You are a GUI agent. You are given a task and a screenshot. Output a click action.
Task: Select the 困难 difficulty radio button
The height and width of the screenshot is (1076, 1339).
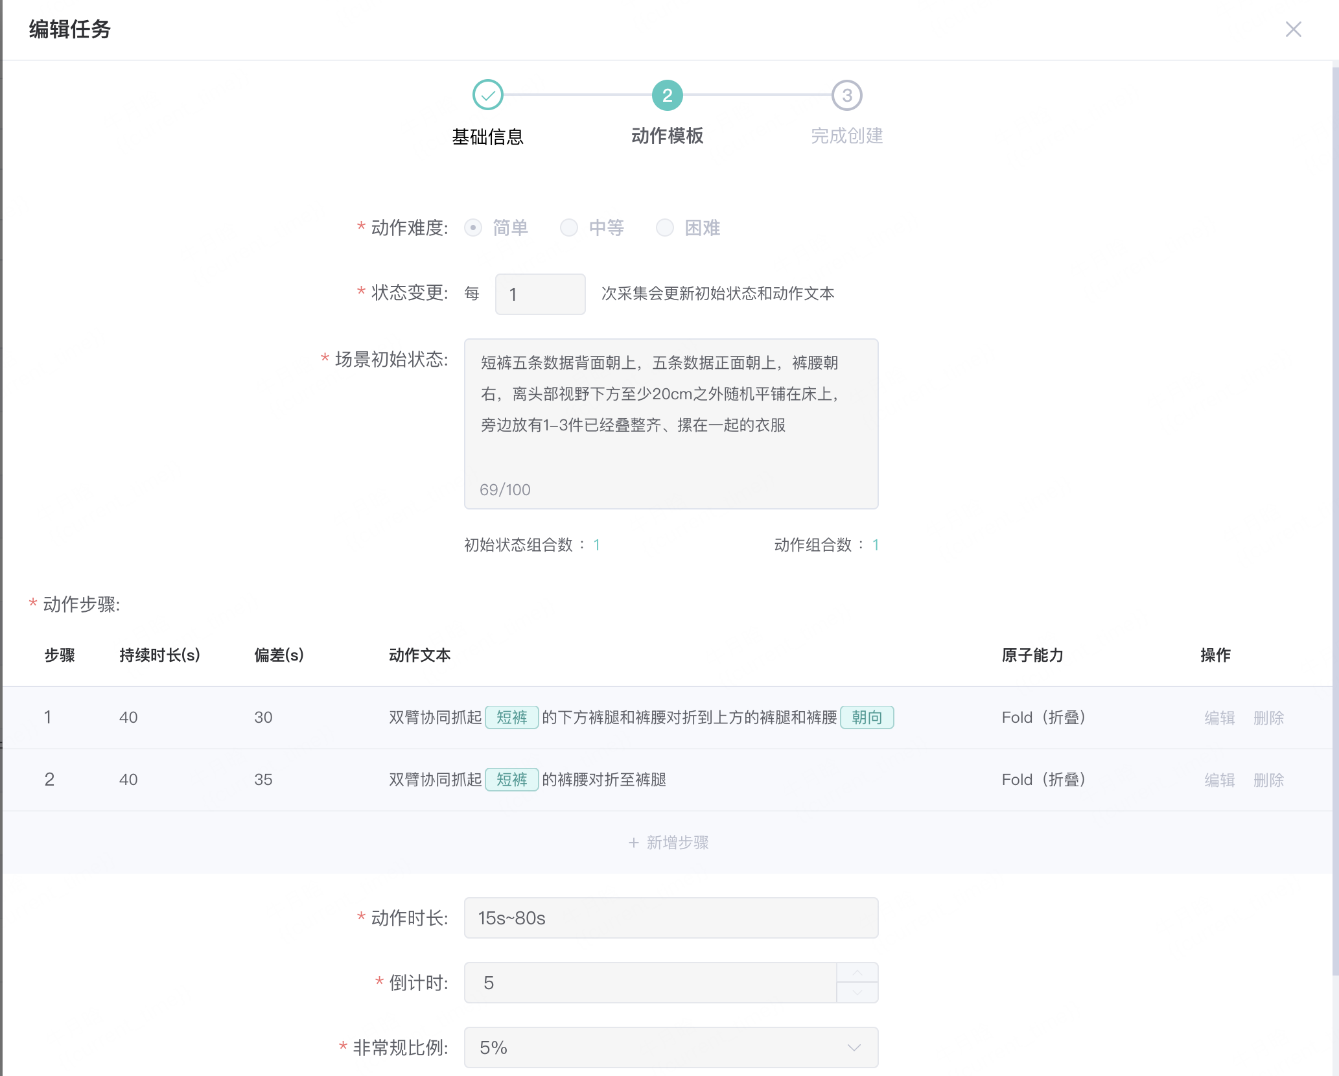point(664,228)
